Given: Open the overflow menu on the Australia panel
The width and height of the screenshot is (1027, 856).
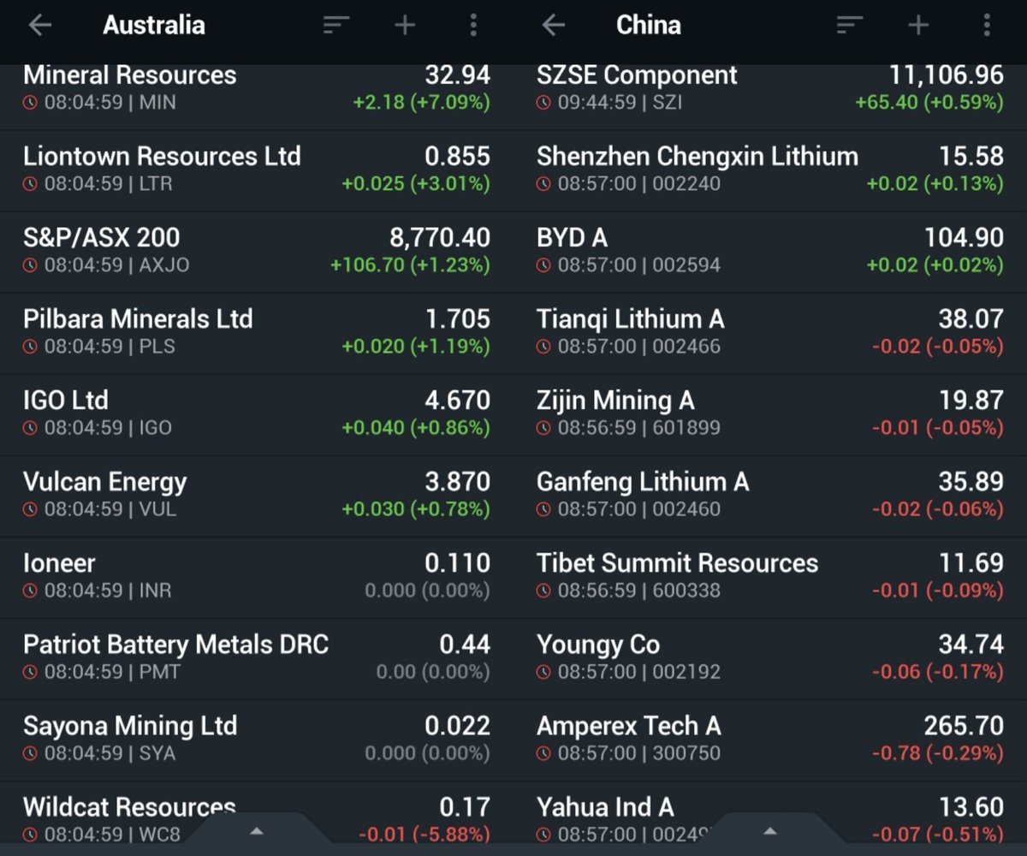Looking at the screenshot, I should click(x=473, y=25).
